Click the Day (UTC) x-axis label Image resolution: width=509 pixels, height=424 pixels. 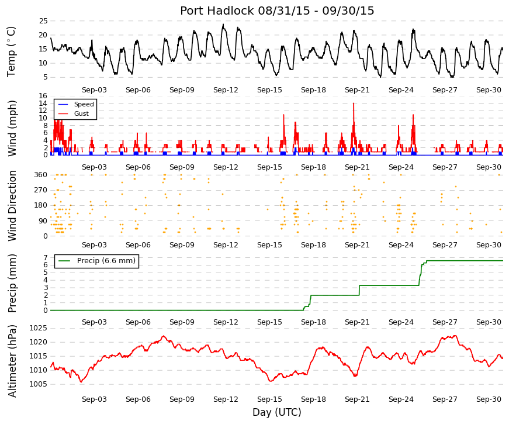(x=277, y=412)
